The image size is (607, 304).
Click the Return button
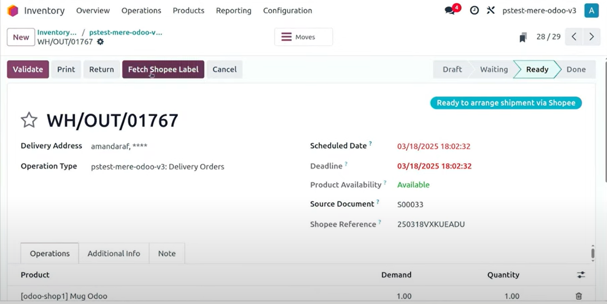[x=101, y=69]
